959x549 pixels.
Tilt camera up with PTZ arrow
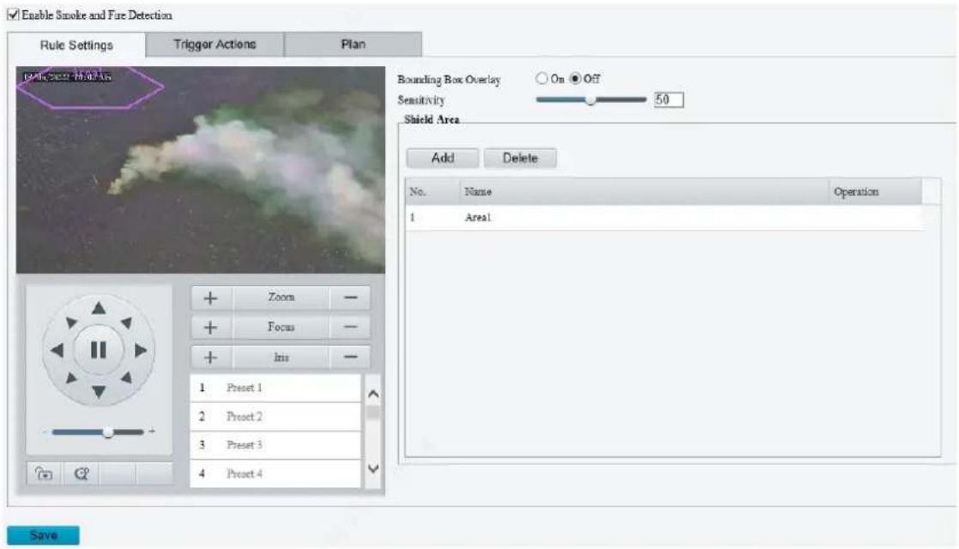[99, 308]
